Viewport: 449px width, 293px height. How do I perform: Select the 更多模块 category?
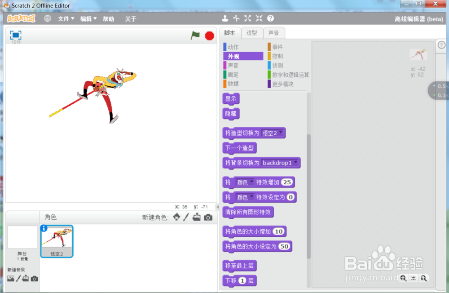tap(288, 84)
